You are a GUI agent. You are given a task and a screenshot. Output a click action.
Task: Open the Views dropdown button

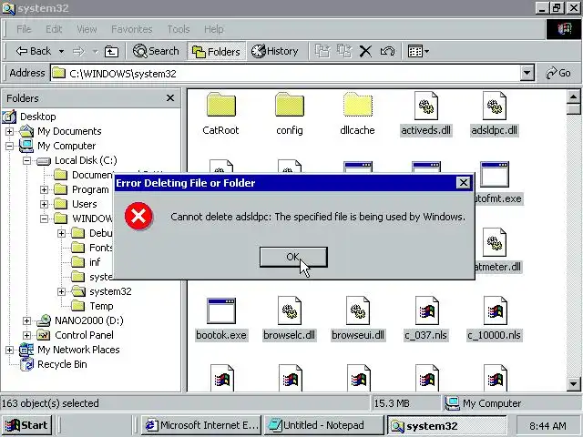pos(418,51)
